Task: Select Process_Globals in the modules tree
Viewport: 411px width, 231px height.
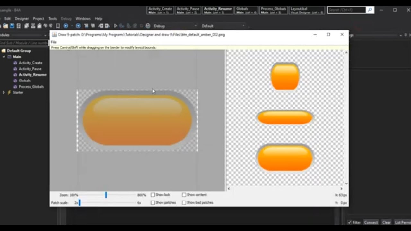Action: click(31, 87)
